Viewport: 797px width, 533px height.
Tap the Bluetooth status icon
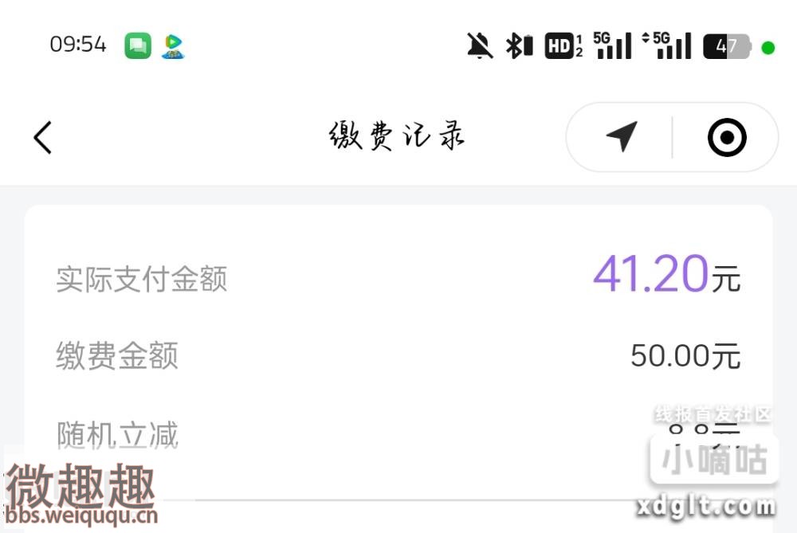pos(519,45)
